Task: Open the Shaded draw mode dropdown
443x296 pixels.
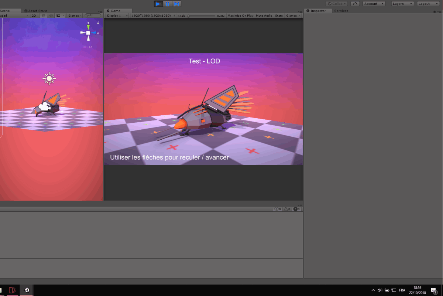Action: 14,16
